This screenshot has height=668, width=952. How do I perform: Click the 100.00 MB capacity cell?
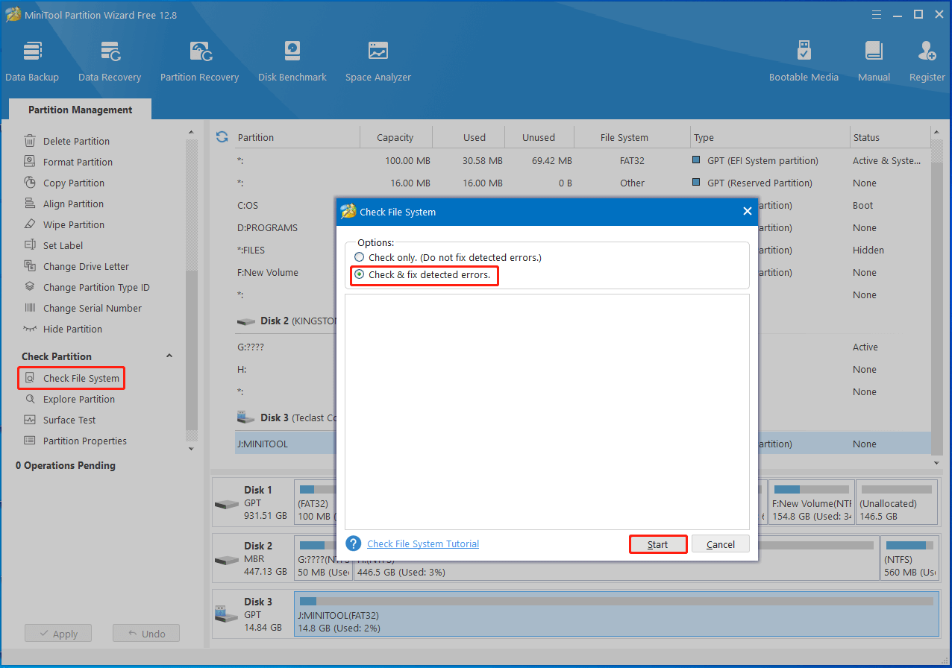[407, 160]
